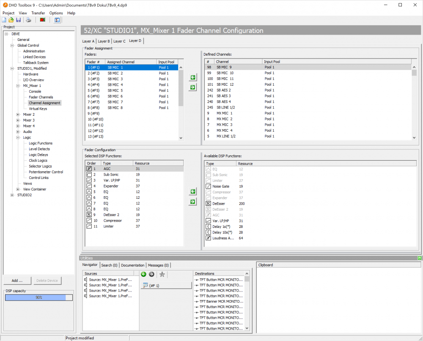Click the green back navigation arrow in Navigator

point(143,274)
